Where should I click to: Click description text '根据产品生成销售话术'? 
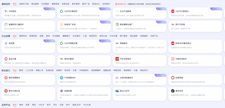[x=68, y=82]
